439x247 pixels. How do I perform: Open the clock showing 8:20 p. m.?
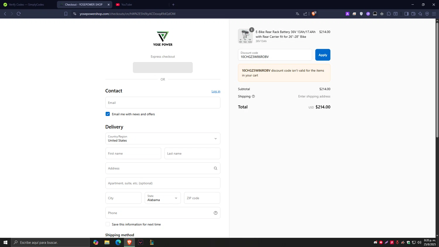(x=430, y=242)
